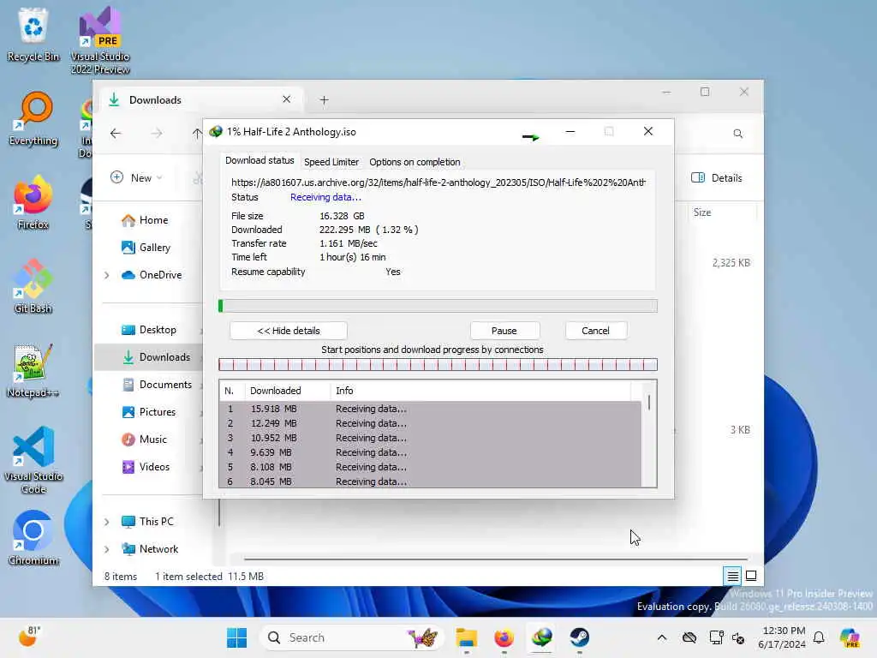Toggle the Details pane in Explorer
This screenshot has height=658, width=877.
[717, 178]
